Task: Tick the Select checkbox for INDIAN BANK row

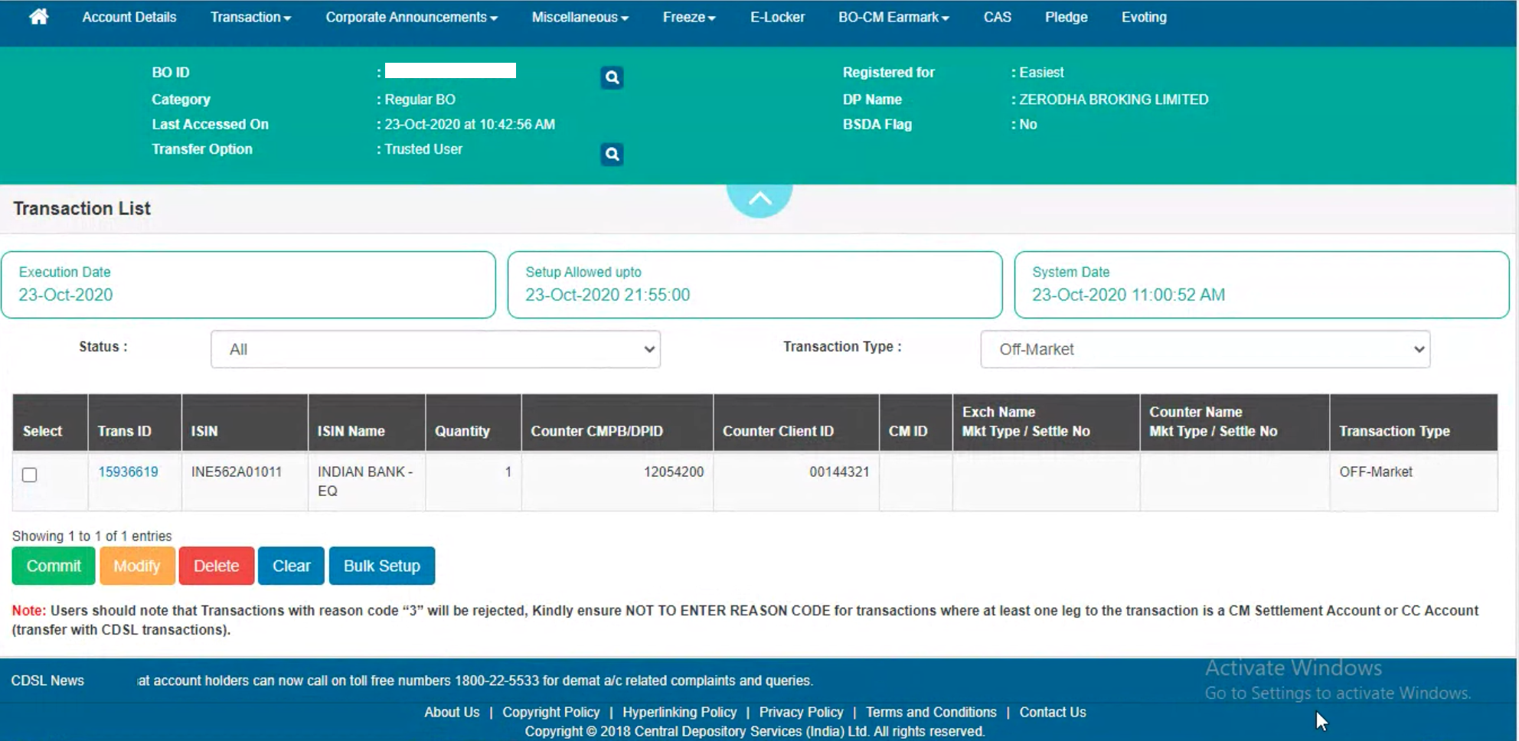Action: (x=30, y=475)
